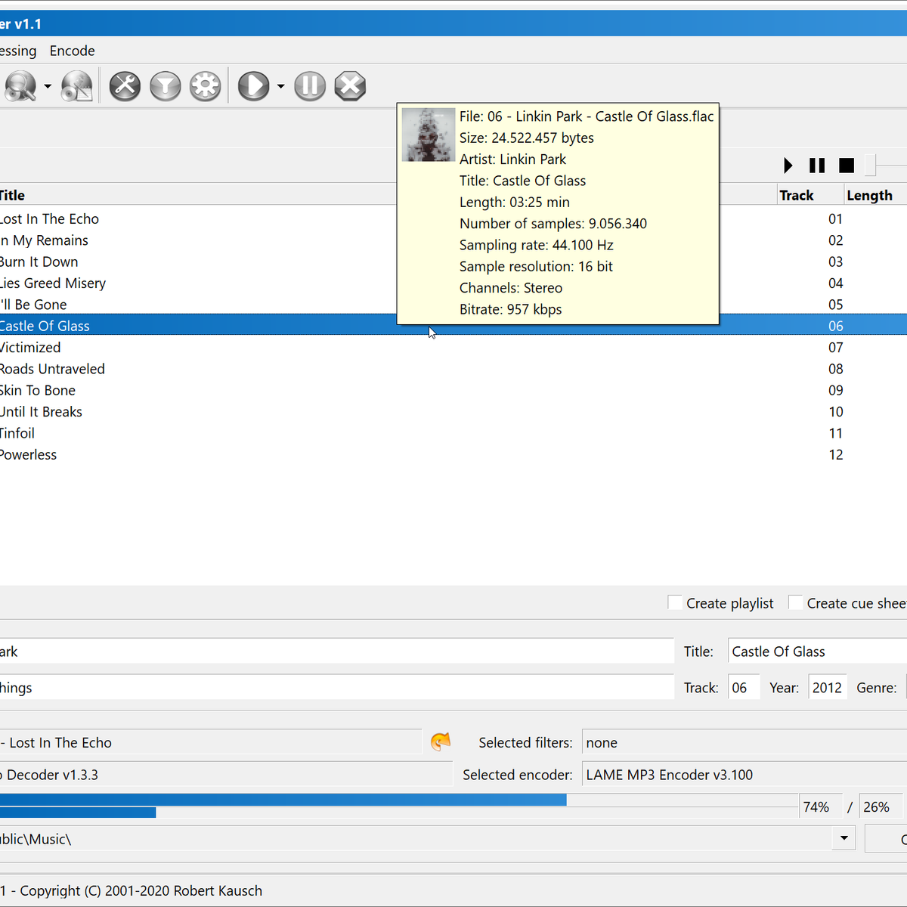Screen dimensions: 907x907
Task: Sort by the Track column header
Action: 809,195
